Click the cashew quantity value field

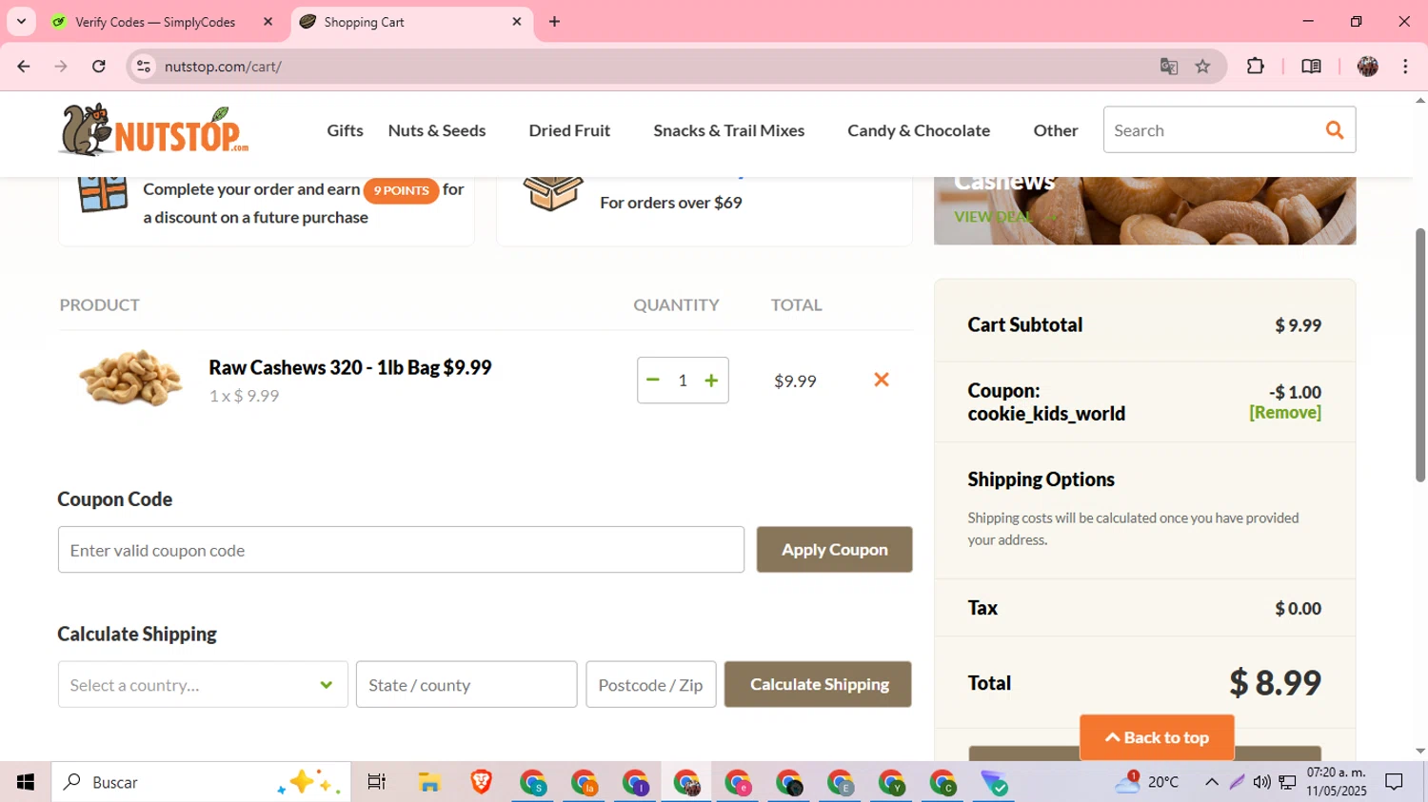click(683, 381)
